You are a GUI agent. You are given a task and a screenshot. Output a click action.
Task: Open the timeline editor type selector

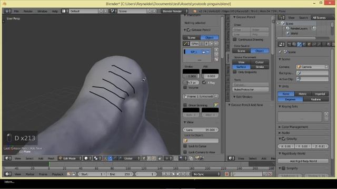coord(8,174)
